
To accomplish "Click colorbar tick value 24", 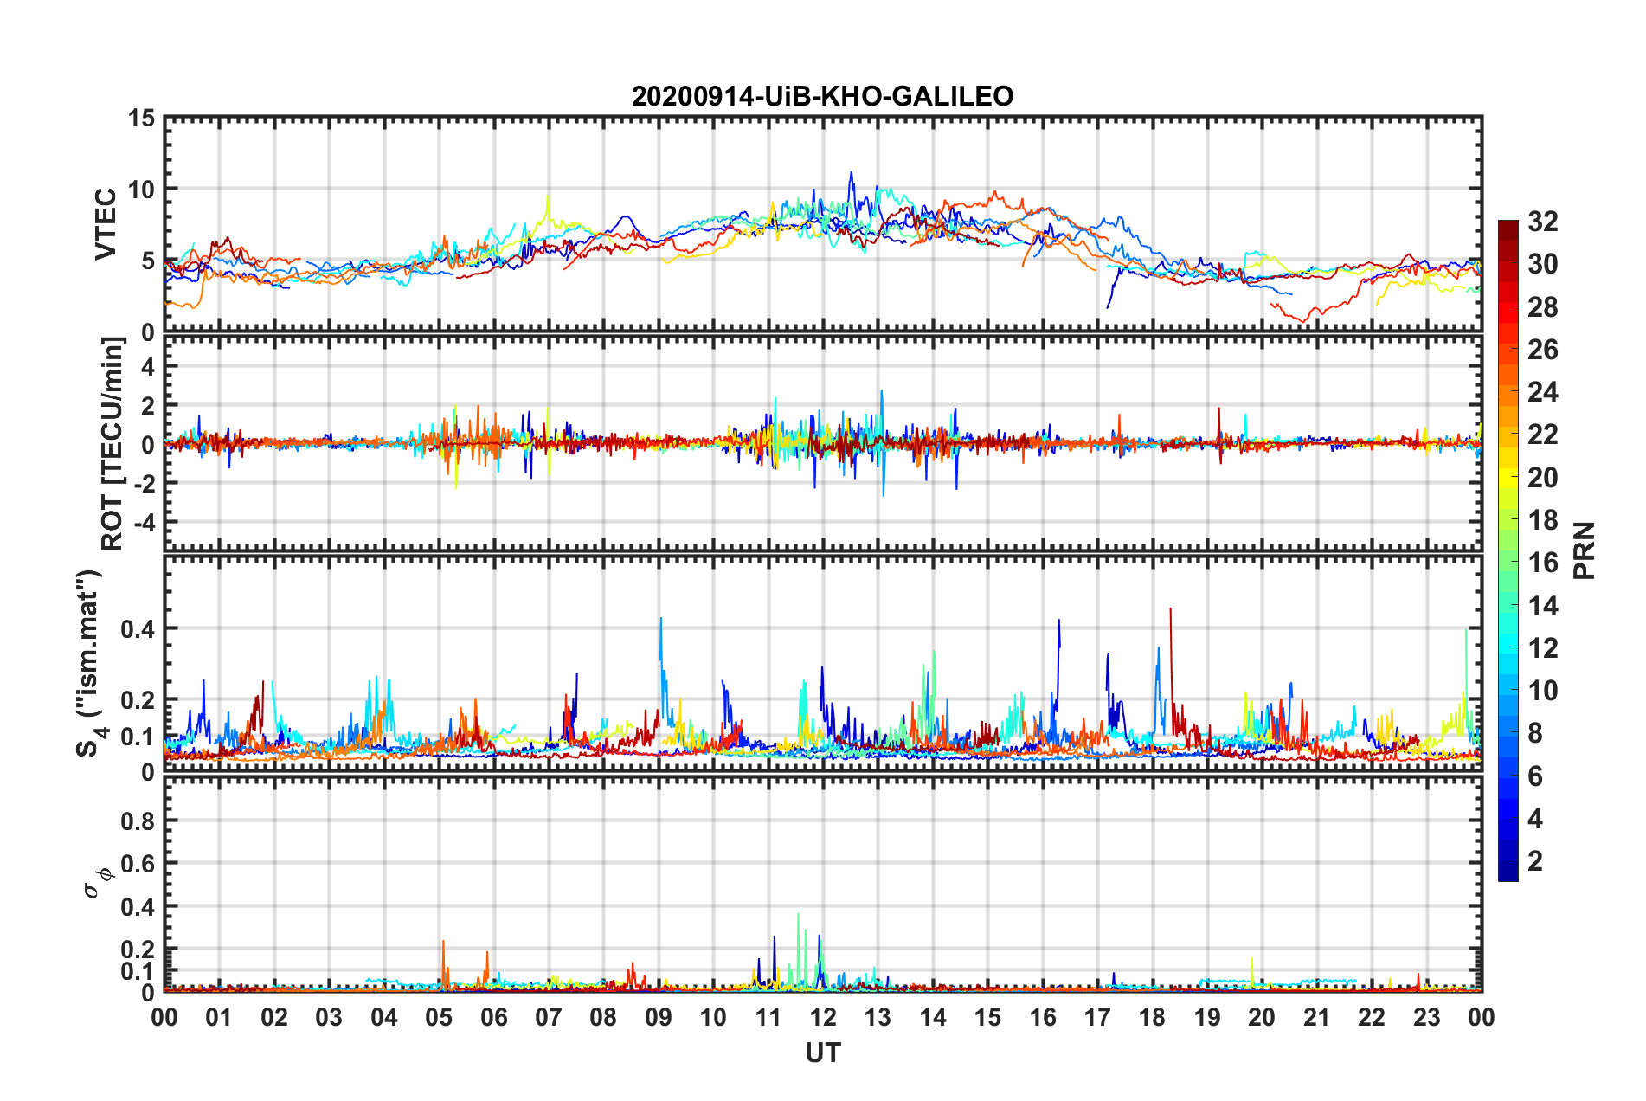I will point(1543,392).
